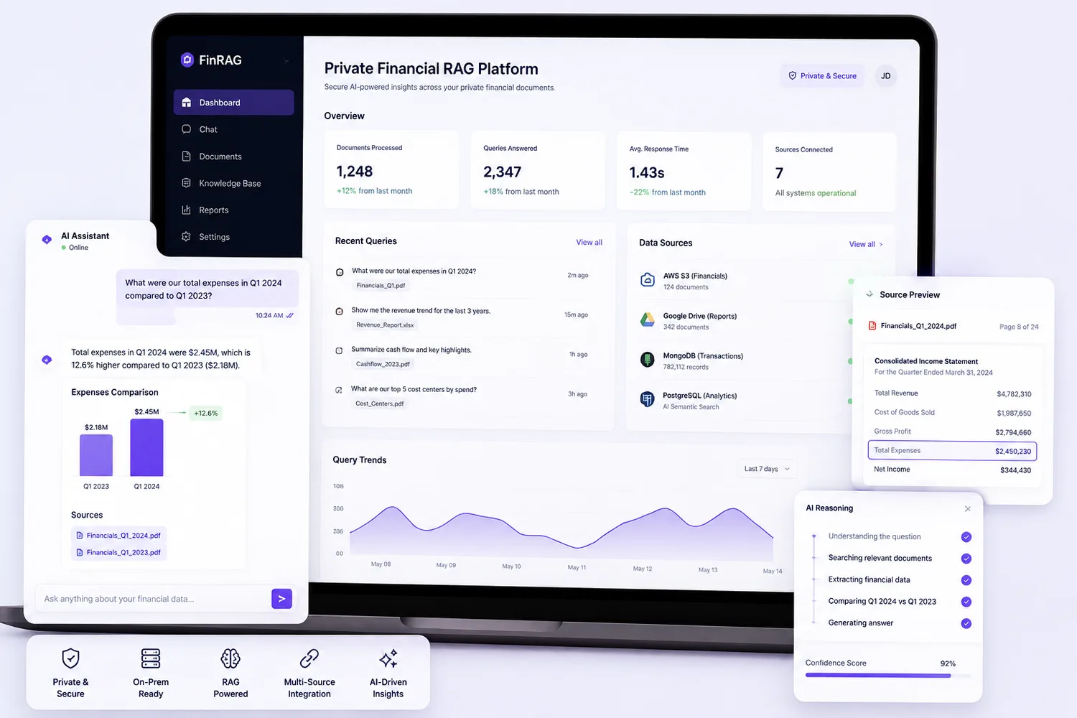Open the Financials_Q1.pdf tag in Recent Queries
The image size is (1077, 718).
[x=381, y=286]
